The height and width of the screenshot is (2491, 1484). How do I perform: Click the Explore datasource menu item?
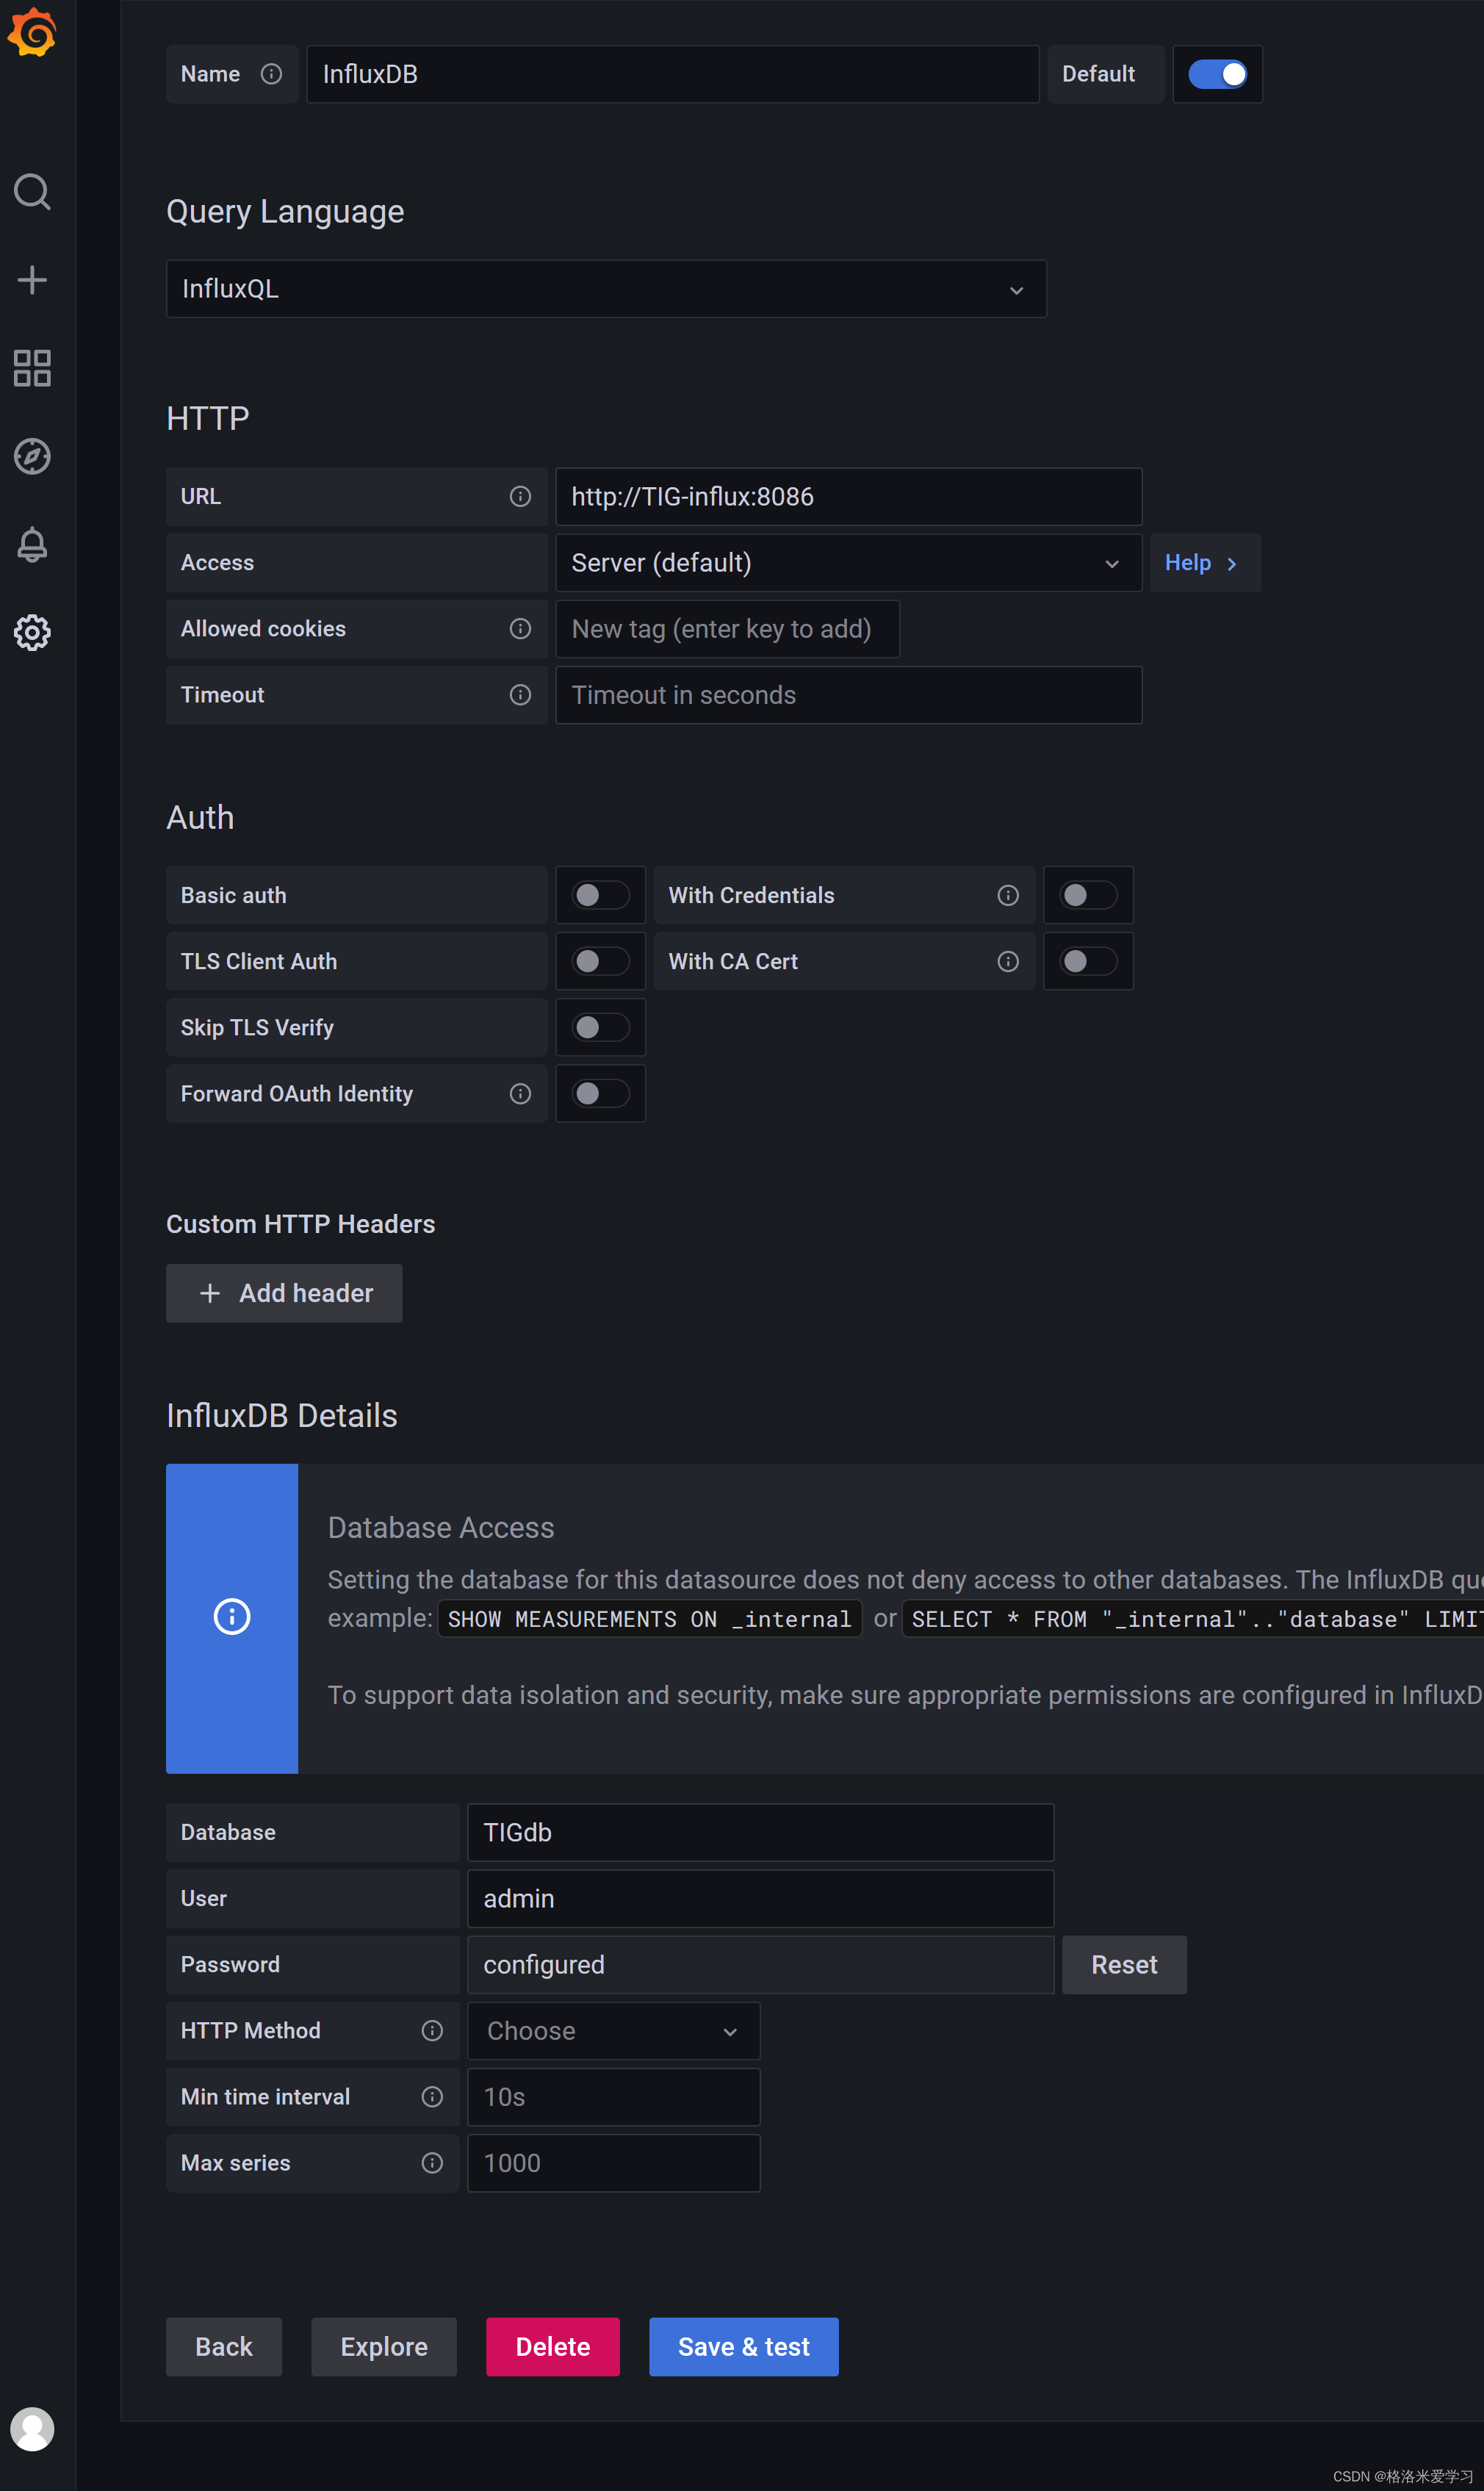pos(383,2346)
